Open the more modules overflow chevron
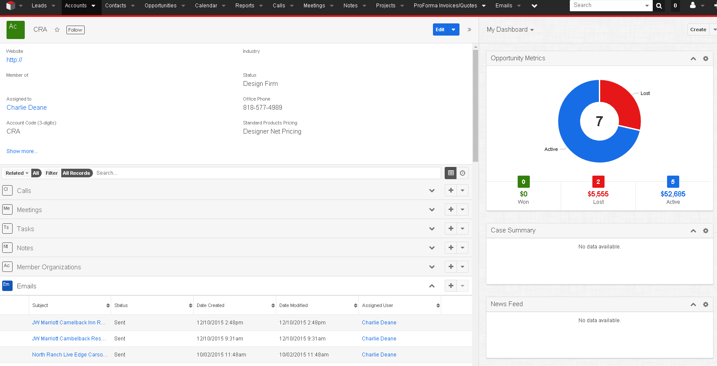 [534, 6]
